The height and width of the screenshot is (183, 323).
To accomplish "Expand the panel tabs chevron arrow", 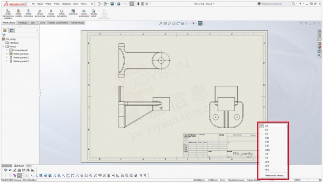I will [37, 30].
